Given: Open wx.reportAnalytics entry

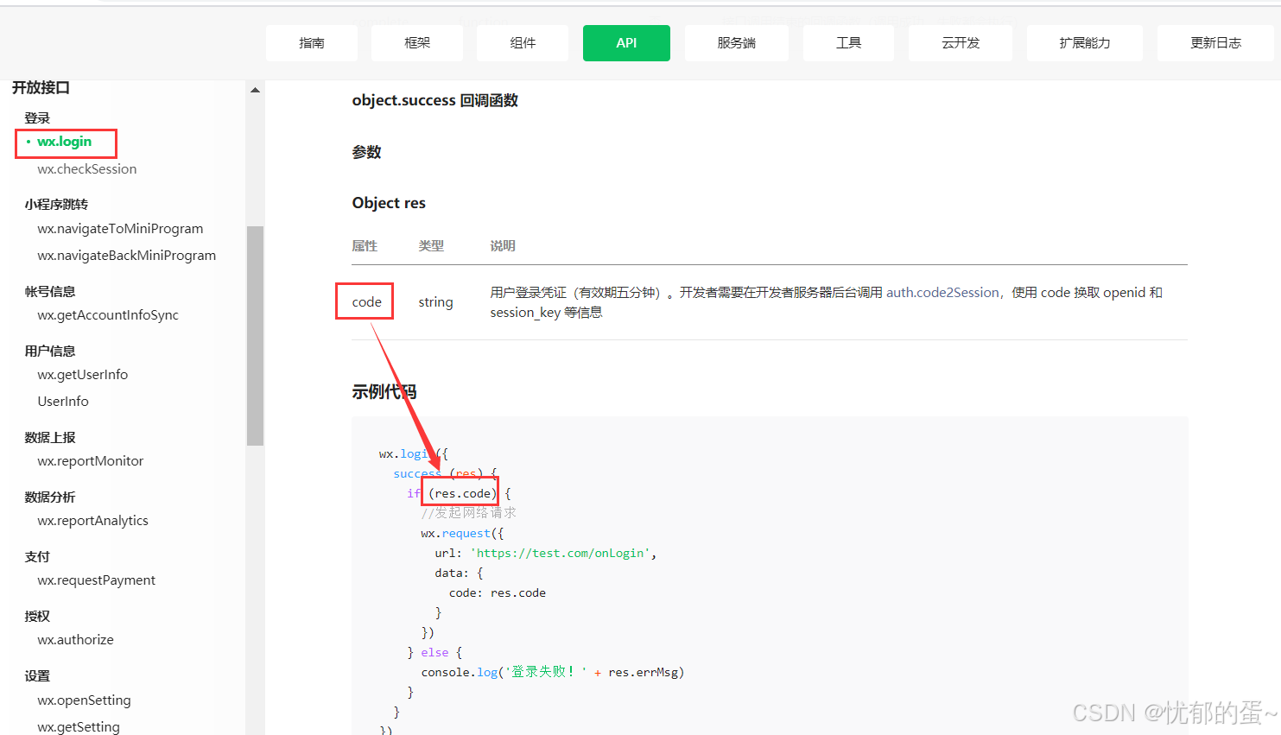Looking at the screenshot, I should point(93,521).
